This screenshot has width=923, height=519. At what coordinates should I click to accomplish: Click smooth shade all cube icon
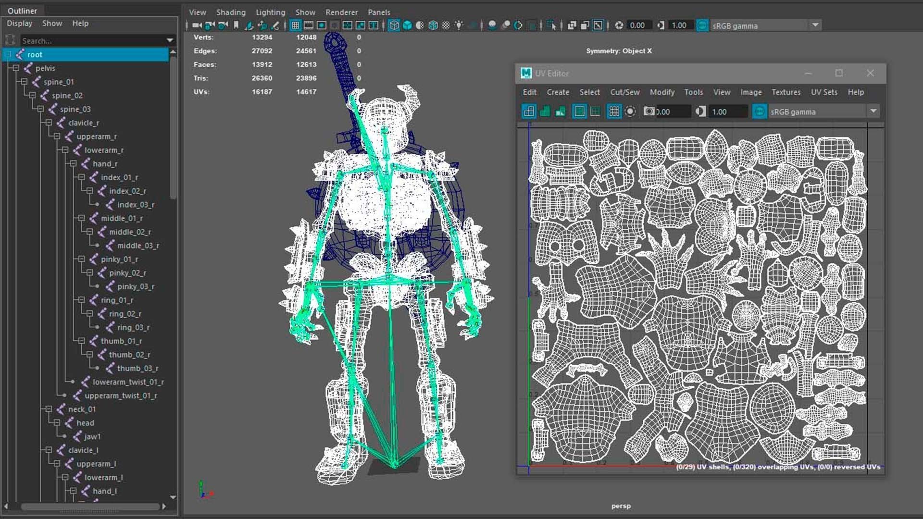tap(407, 25)
